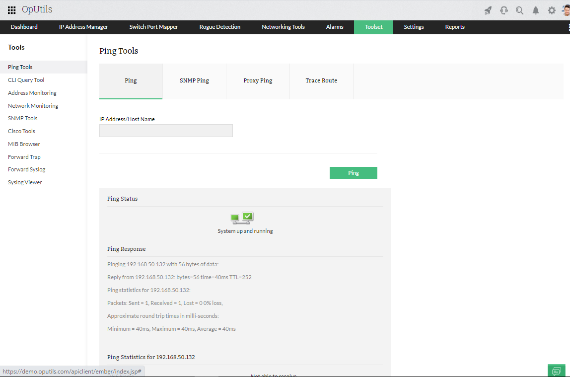Click the user avatar icon
The image size is (570, 377).
pos(566,10)
